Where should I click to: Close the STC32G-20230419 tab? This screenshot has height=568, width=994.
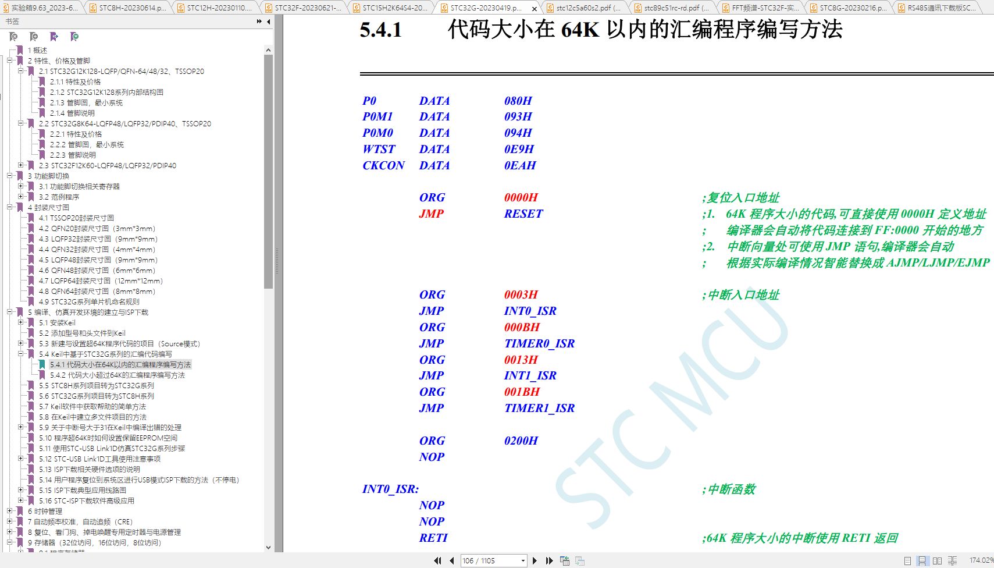tap(535, 9)
